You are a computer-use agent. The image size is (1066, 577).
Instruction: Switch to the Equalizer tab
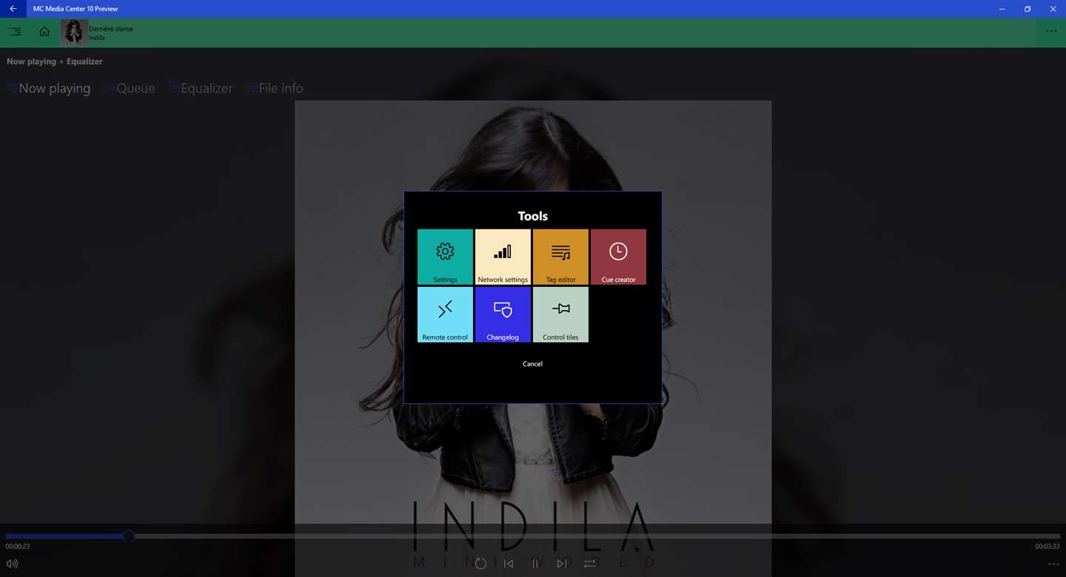pos(201,88)
